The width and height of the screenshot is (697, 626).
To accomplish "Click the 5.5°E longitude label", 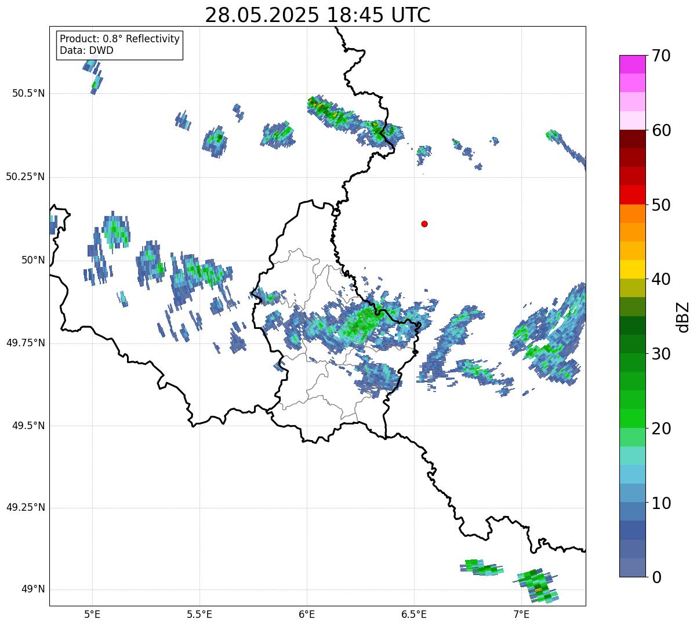I will click(x=199, y=614).
